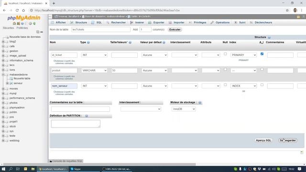This screenshot has height=172, width=306.
Task: Uncheck A_I checkbox for id_ticket row
Action: point(262,54)
